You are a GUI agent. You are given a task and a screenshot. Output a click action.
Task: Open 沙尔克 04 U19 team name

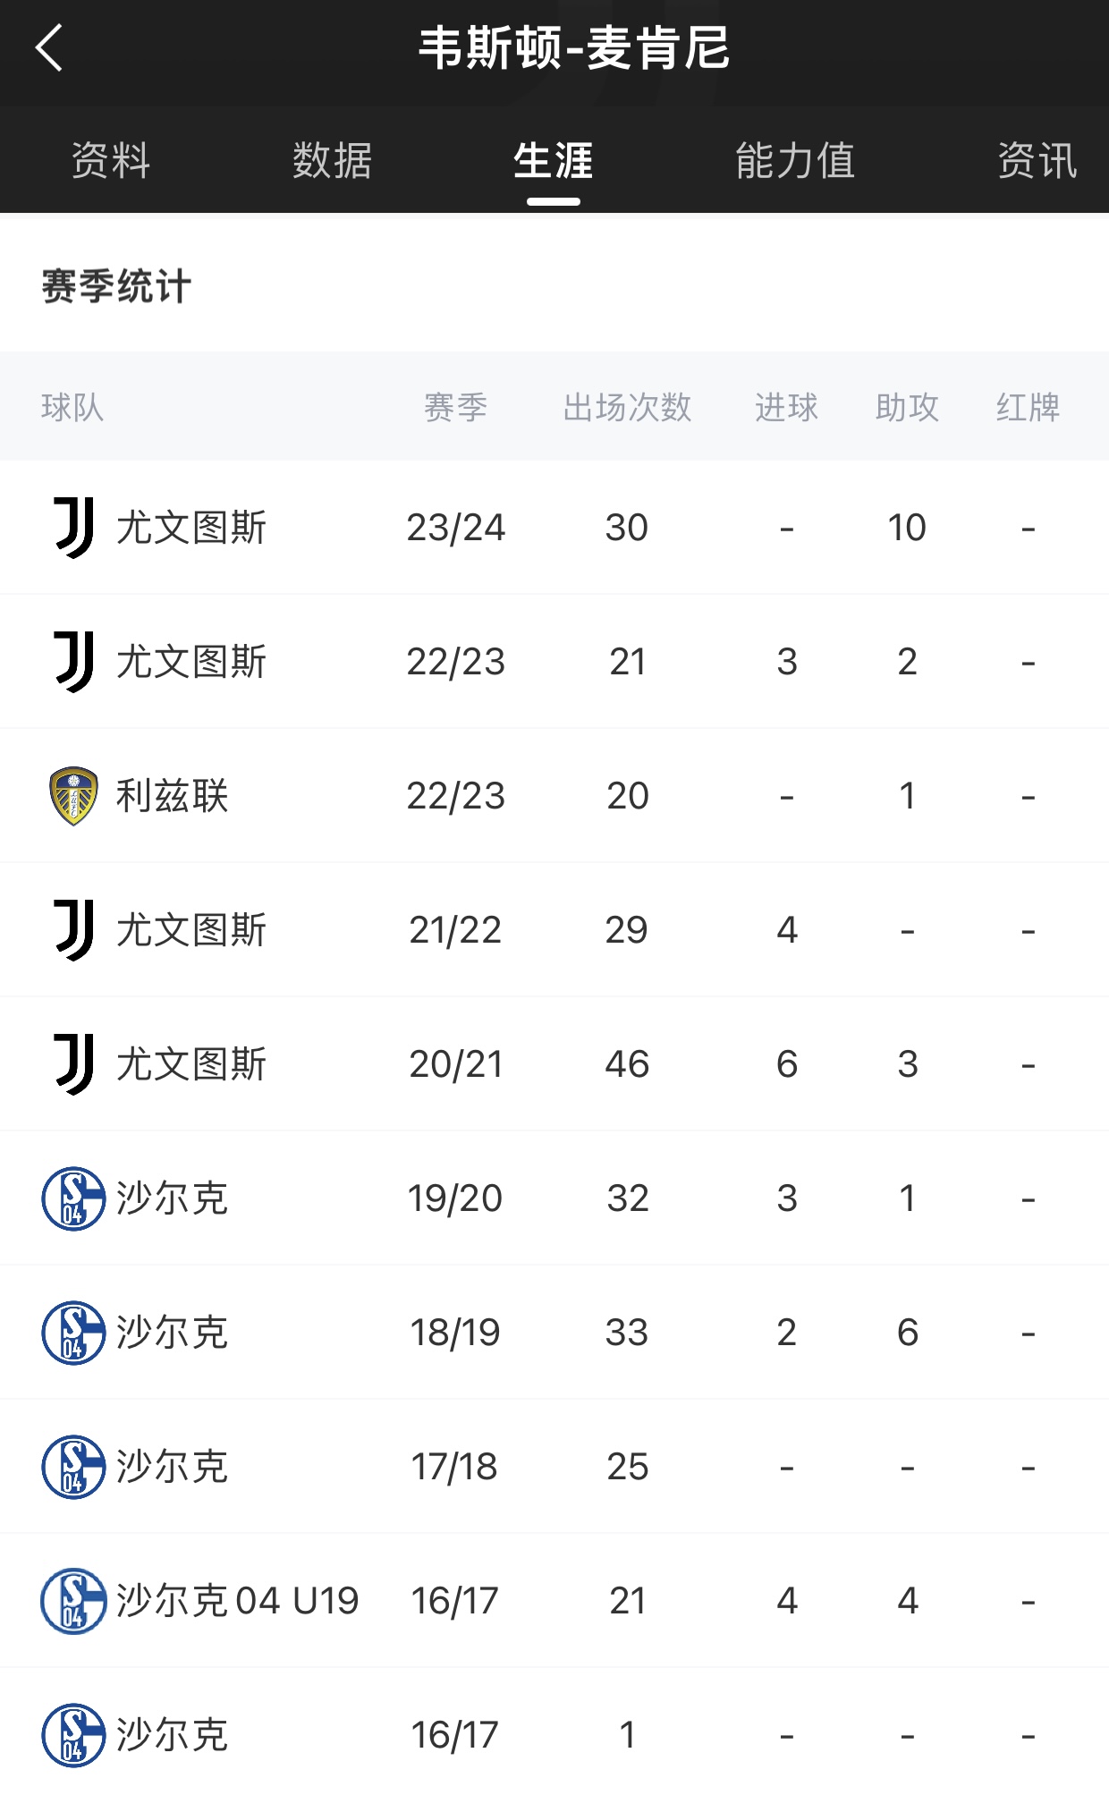tap(237, 1601)
